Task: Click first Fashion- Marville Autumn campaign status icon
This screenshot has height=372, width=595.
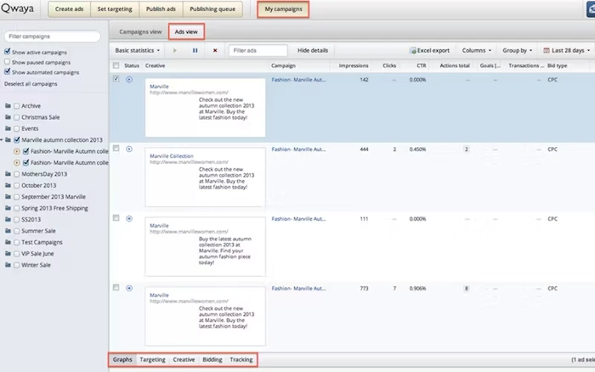Action: 17,151
